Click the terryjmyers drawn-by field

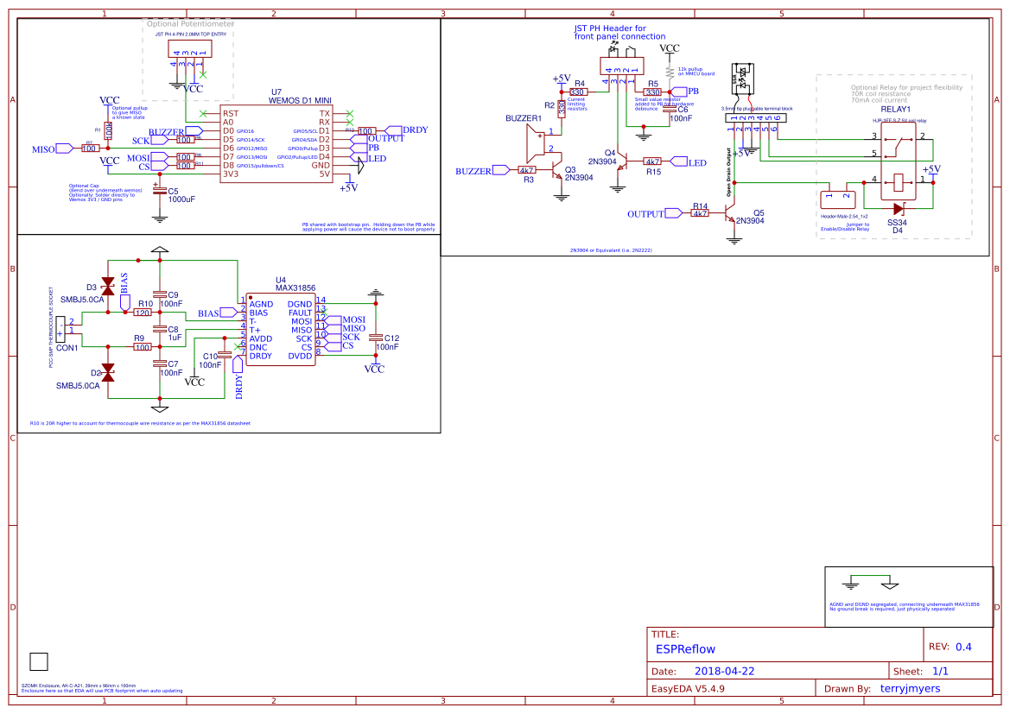tap(910, 688)
